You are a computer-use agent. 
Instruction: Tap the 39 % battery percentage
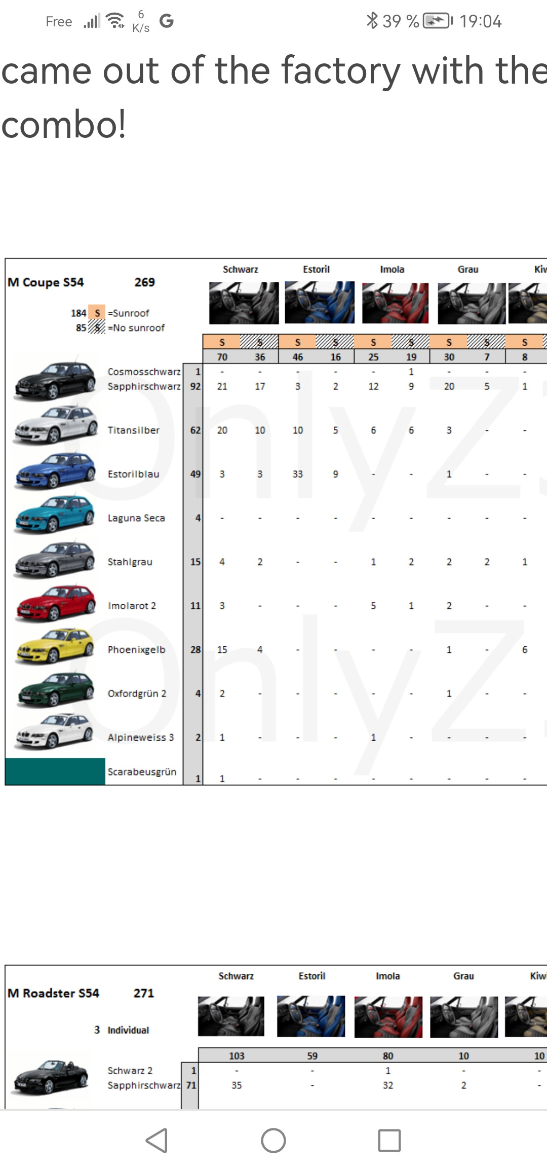tap(401, 21)
